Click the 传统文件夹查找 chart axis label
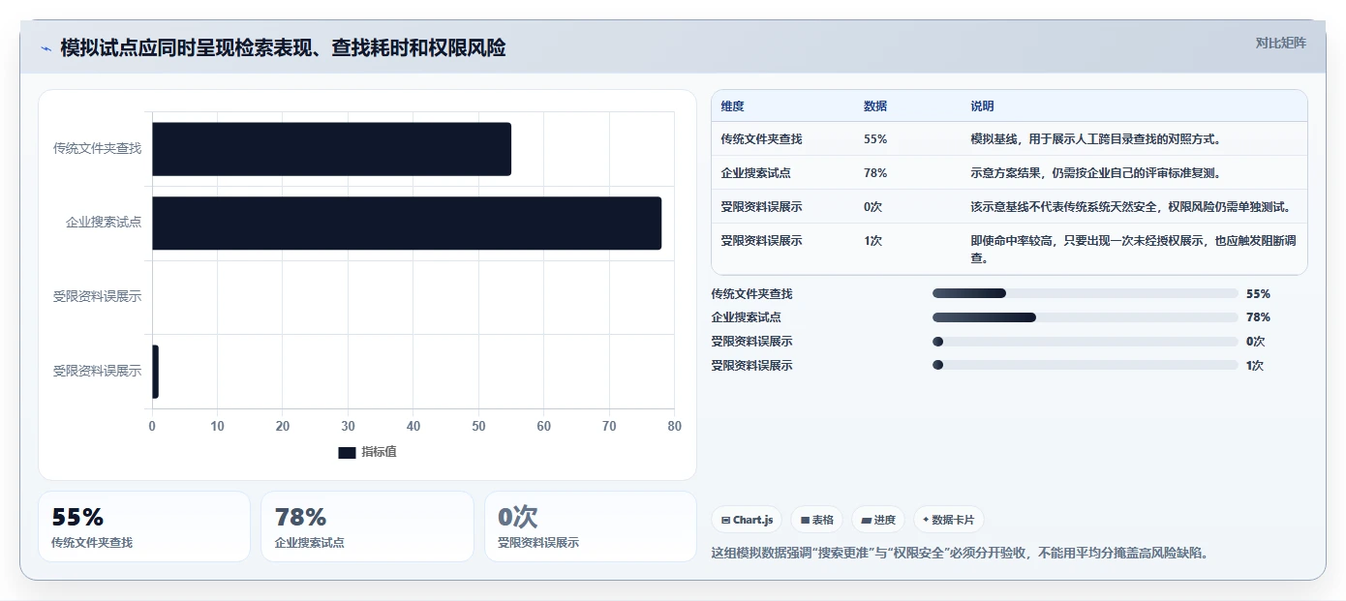This screenshot has height=601, width=1346. click(97, 148)
